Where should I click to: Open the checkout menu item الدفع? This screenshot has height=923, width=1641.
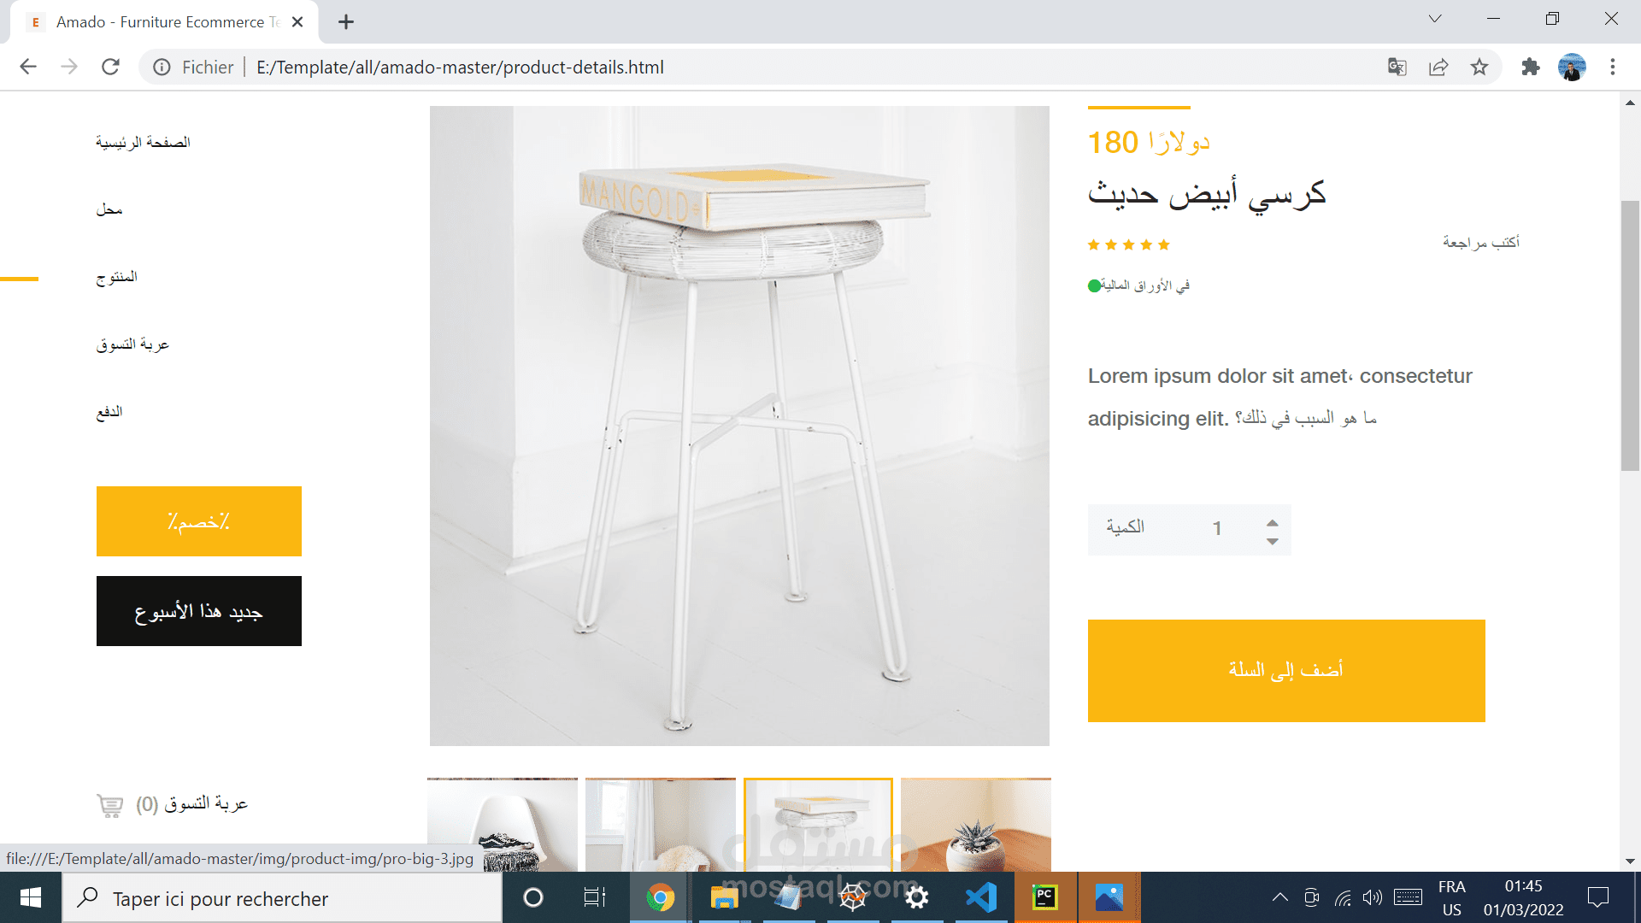coord(109,412)
